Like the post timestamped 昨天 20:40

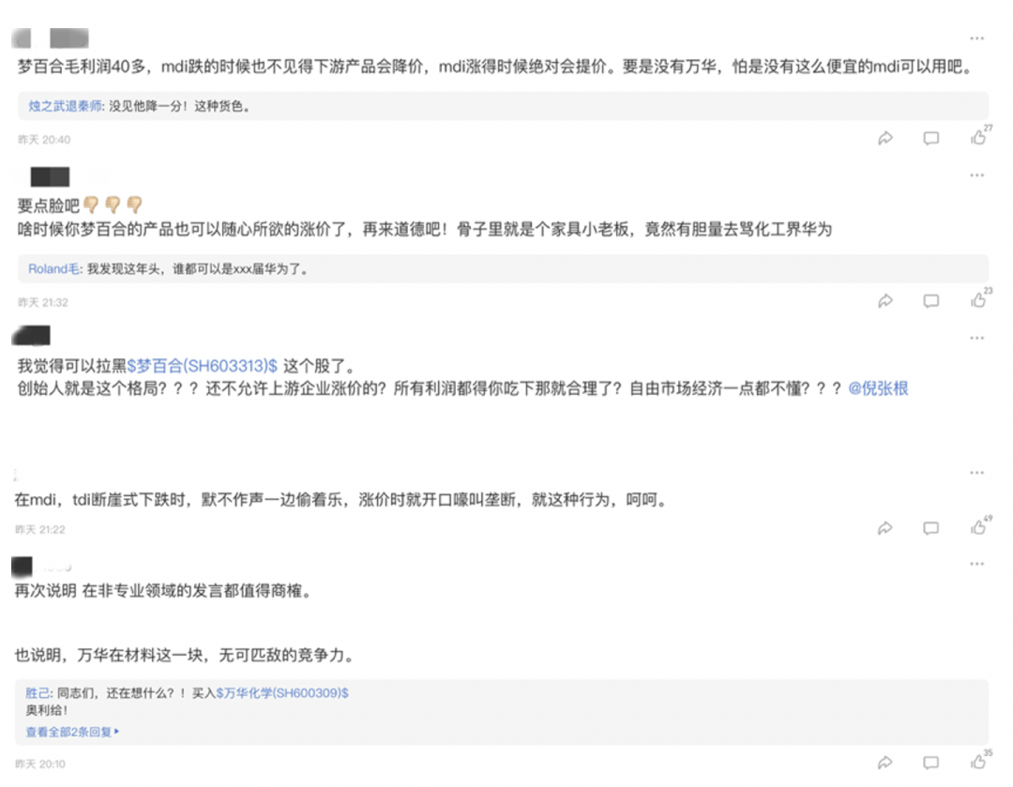(x=978, y=137)
